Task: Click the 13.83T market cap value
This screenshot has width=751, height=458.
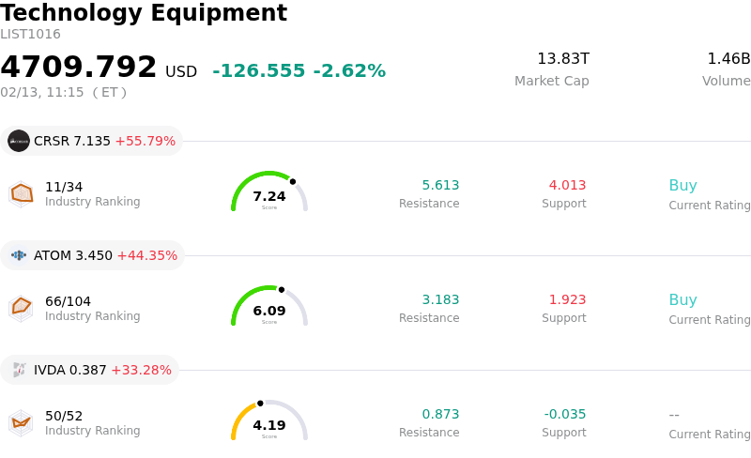Action: [562, 59]
